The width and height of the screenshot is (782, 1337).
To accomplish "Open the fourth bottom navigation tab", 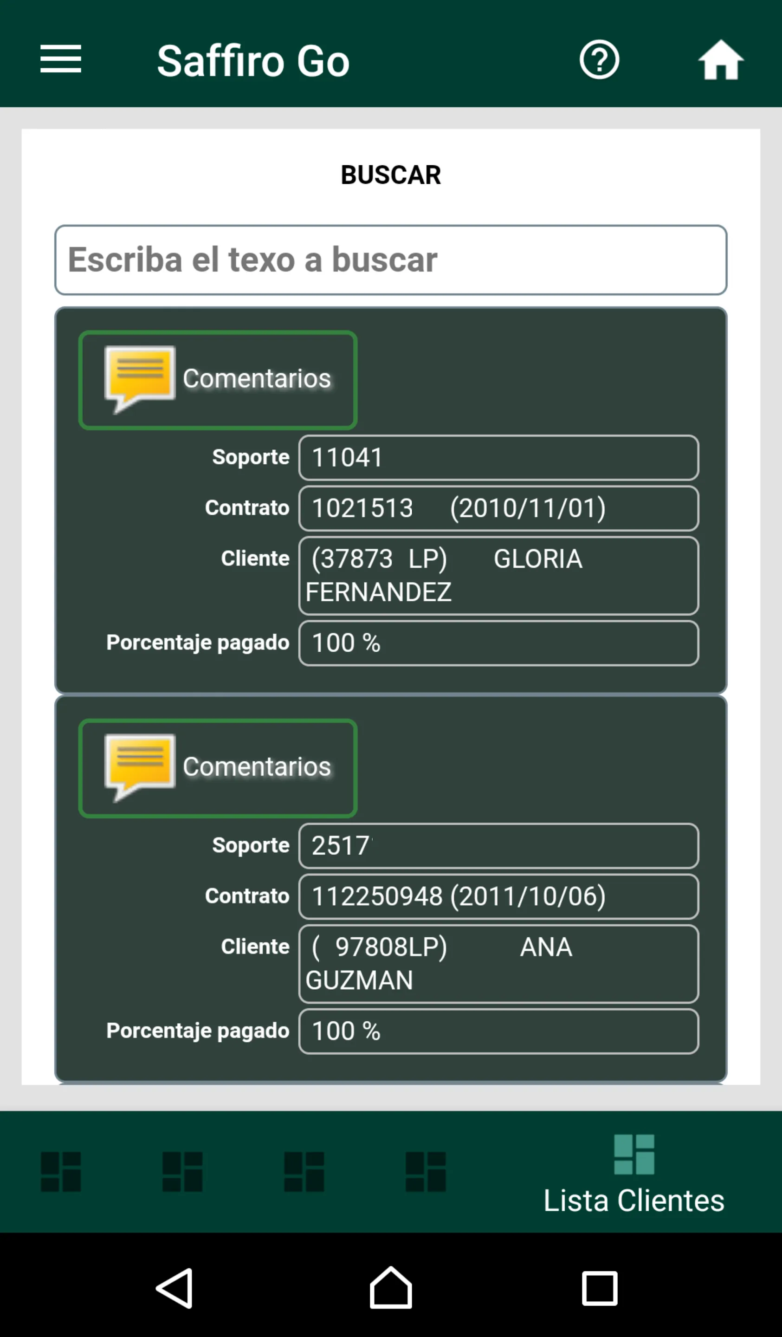I will click(426, 1172).
